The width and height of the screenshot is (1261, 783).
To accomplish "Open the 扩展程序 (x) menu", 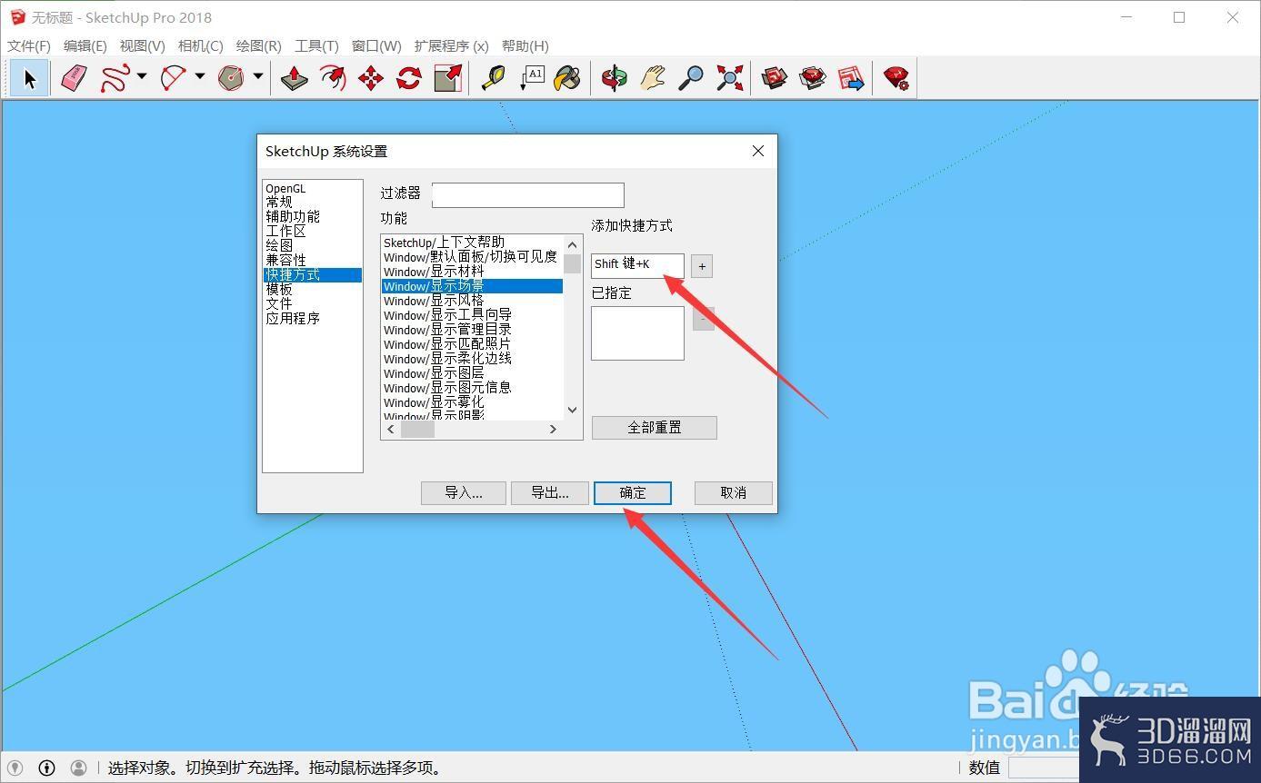I will 452,45.
